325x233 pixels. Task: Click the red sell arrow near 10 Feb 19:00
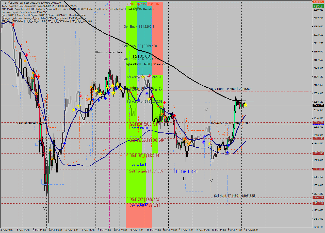175,115
